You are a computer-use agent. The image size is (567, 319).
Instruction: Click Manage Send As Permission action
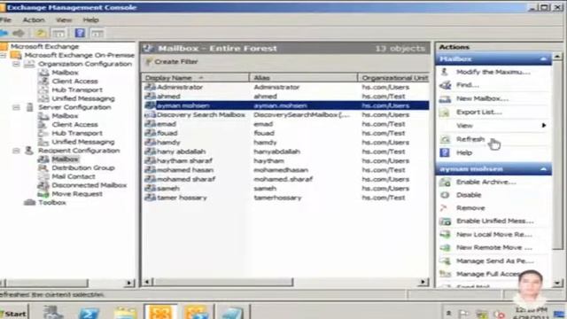pyautogui.click(x=494, y=261)
